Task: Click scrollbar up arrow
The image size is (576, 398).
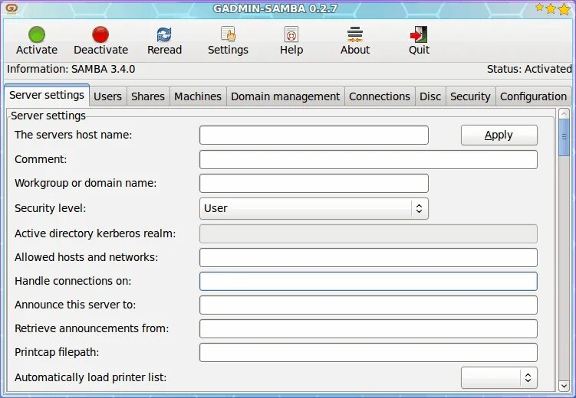Action: (564, 114)
